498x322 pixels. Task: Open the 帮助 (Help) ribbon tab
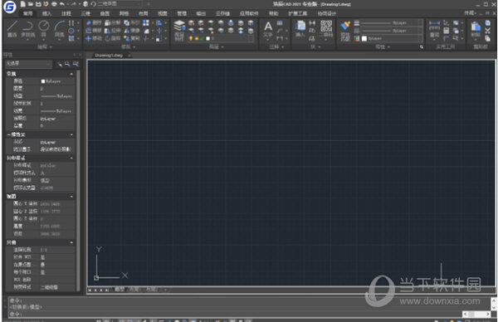(x=273, y=13)
